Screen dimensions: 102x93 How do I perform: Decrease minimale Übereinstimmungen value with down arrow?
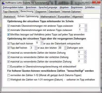point(86,31)
